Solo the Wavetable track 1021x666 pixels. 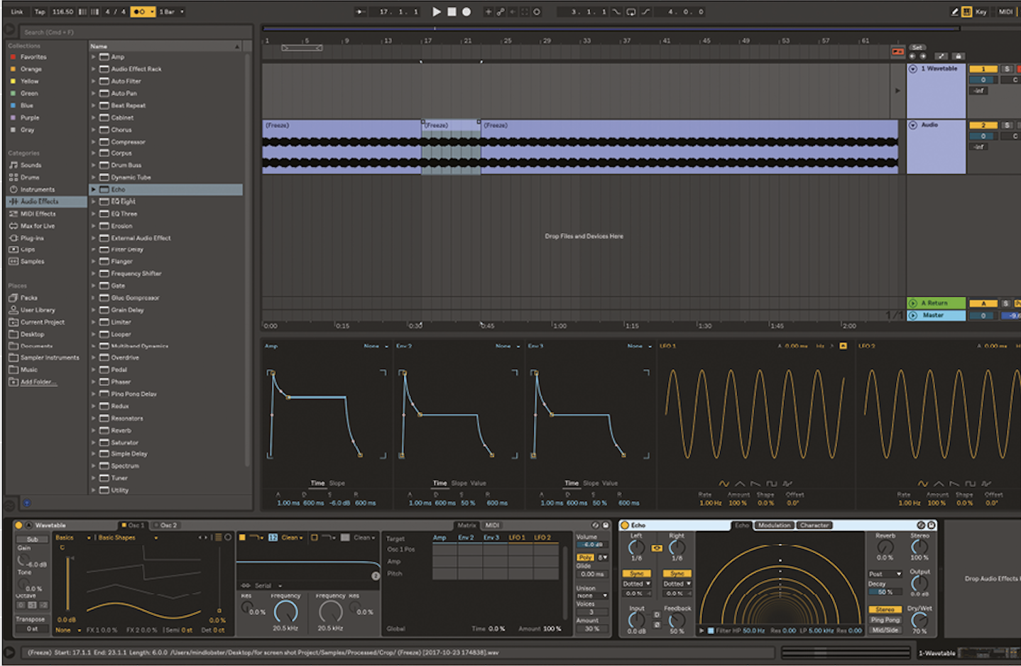1007,69
